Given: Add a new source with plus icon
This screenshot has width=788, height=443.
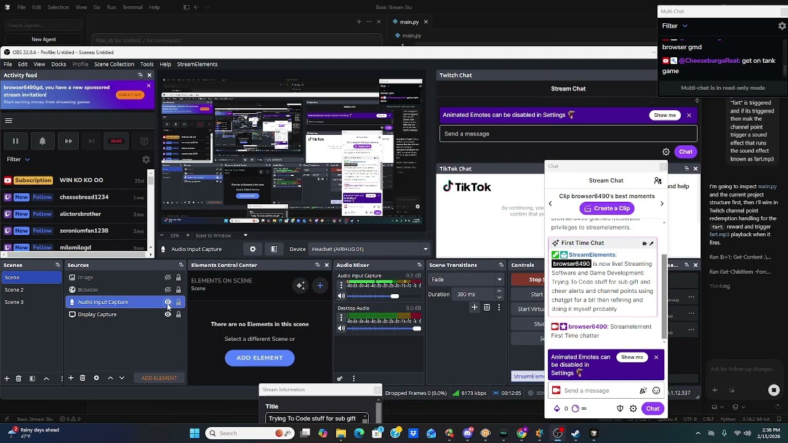Looking at the screenshot, I should tap(71, 378).
